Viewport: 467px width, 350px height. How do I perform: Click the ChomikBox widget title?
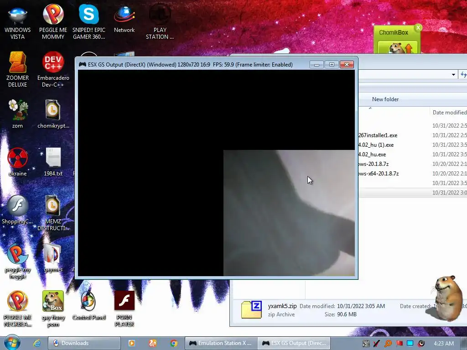click(393, 32)
